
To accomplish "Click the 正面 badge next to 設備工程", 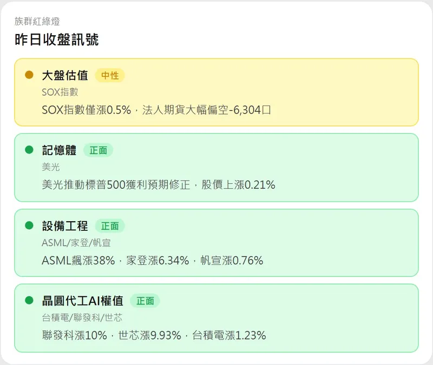I will [x=110, y=225].
